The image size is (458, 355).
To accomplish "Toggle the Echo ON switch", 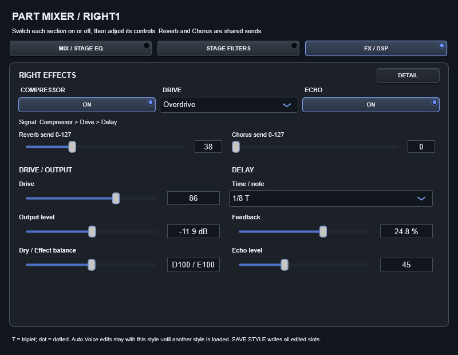I will pyautogui.click(x=371, y=105).
